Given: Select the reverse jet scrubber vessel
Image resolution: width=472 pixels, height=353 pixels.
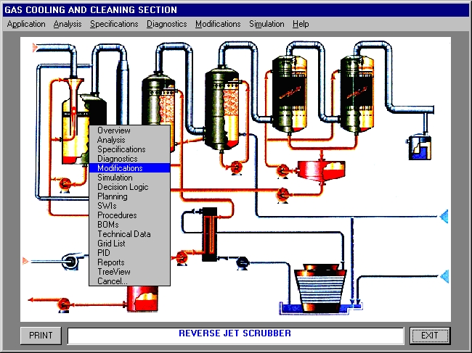Looking at the screenshot, I should pos(76,130).
